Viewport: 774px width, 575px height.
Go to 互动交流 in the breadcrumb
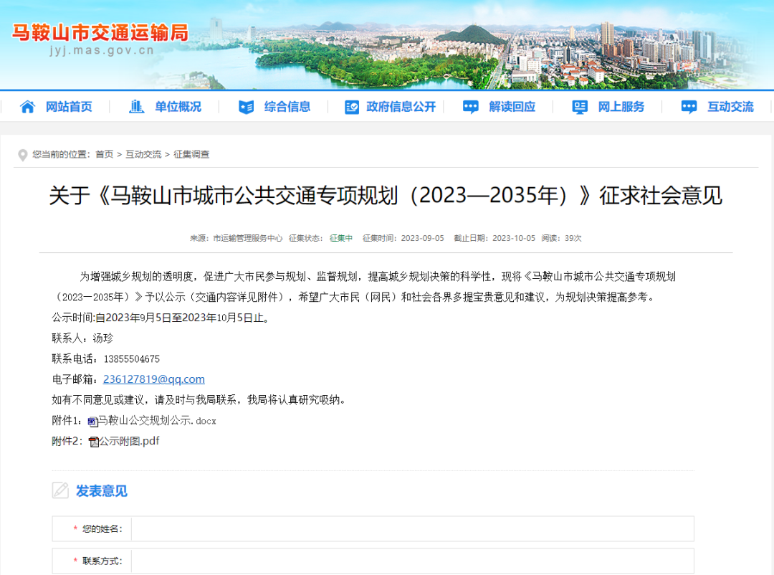[143, 155]
